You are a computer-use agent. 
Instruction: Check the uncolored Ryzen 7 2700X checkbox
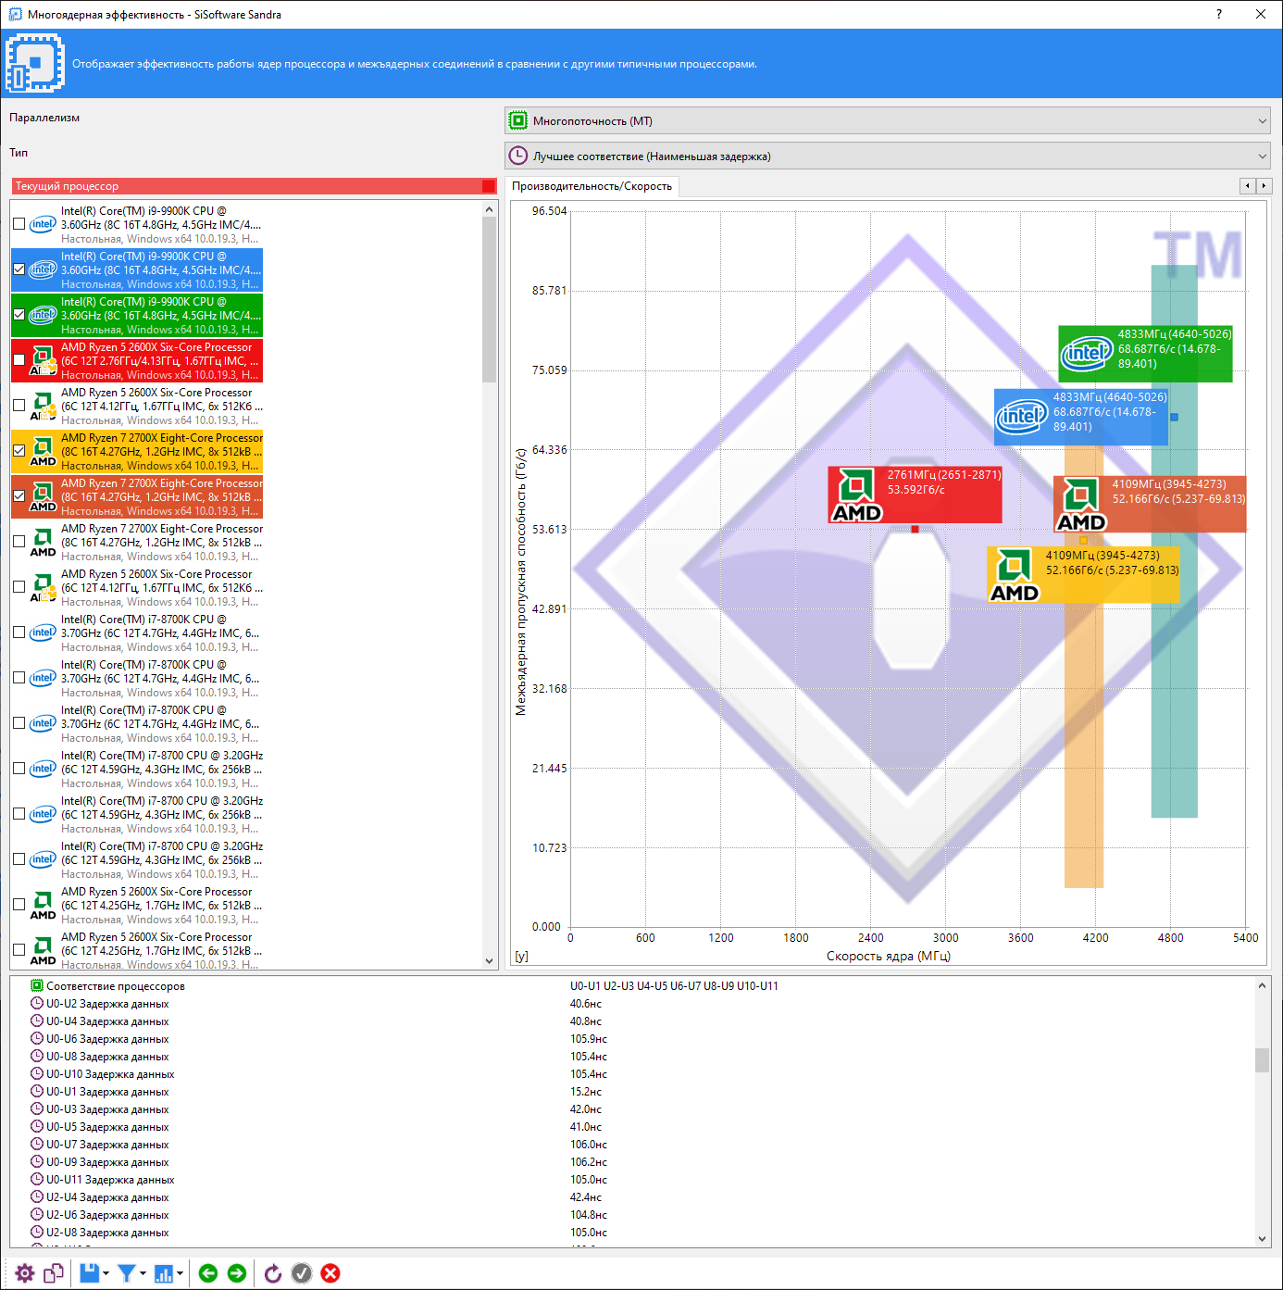pyautogui.click(x=19, y=542)
